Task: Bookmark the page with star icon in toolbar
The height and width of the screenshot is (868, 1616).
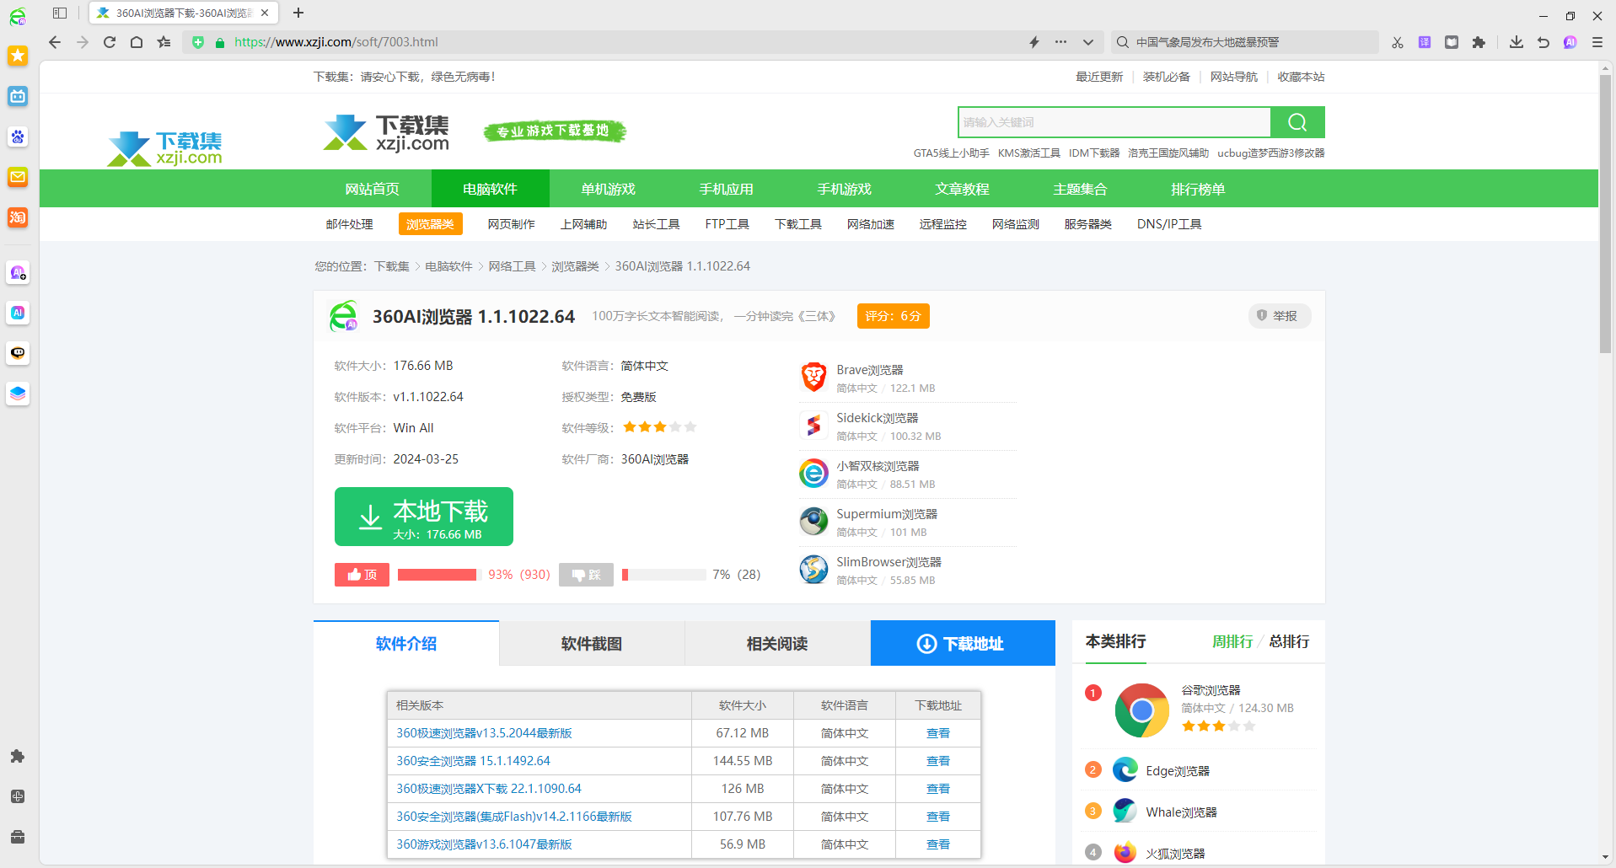Action: click(164, 42)
